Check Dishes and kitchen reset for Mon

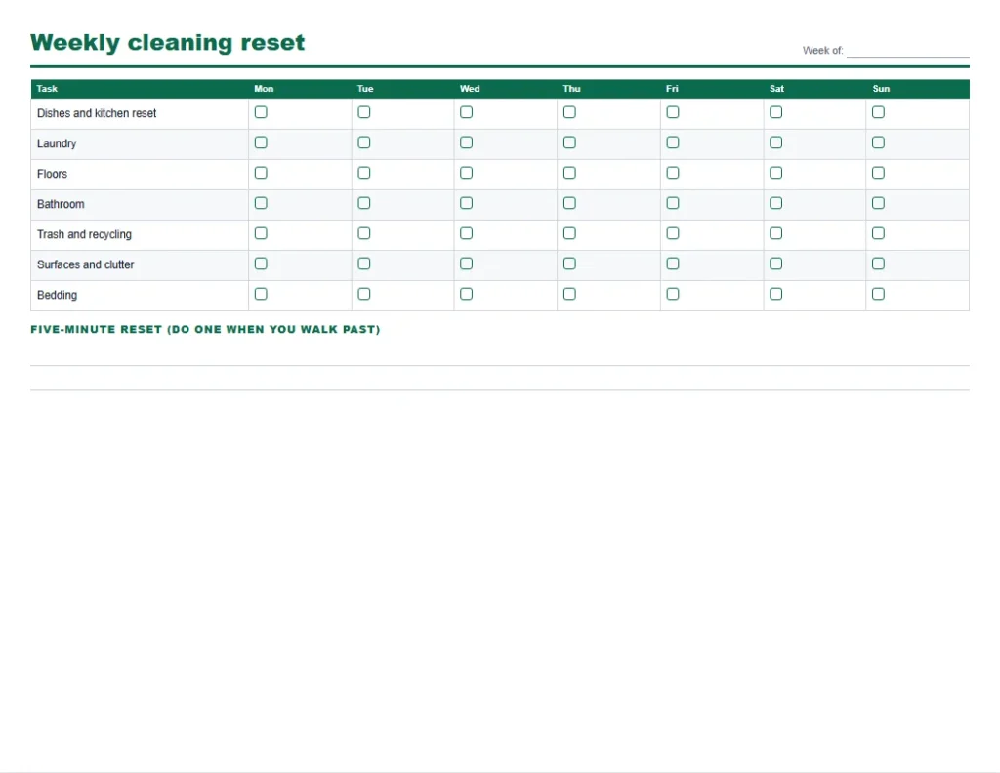261,112
